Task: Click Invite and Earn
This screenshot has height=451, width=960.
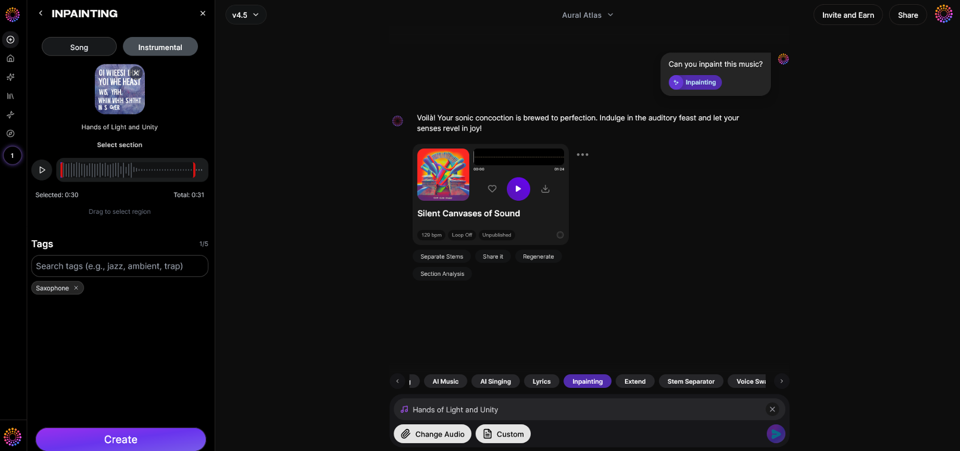Action: [x=848, y=15]
